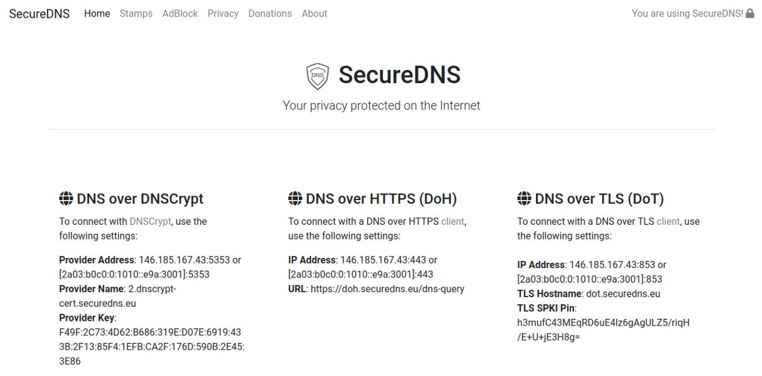Click the lock icon after 'You are using SecureDNS!'

750,13
